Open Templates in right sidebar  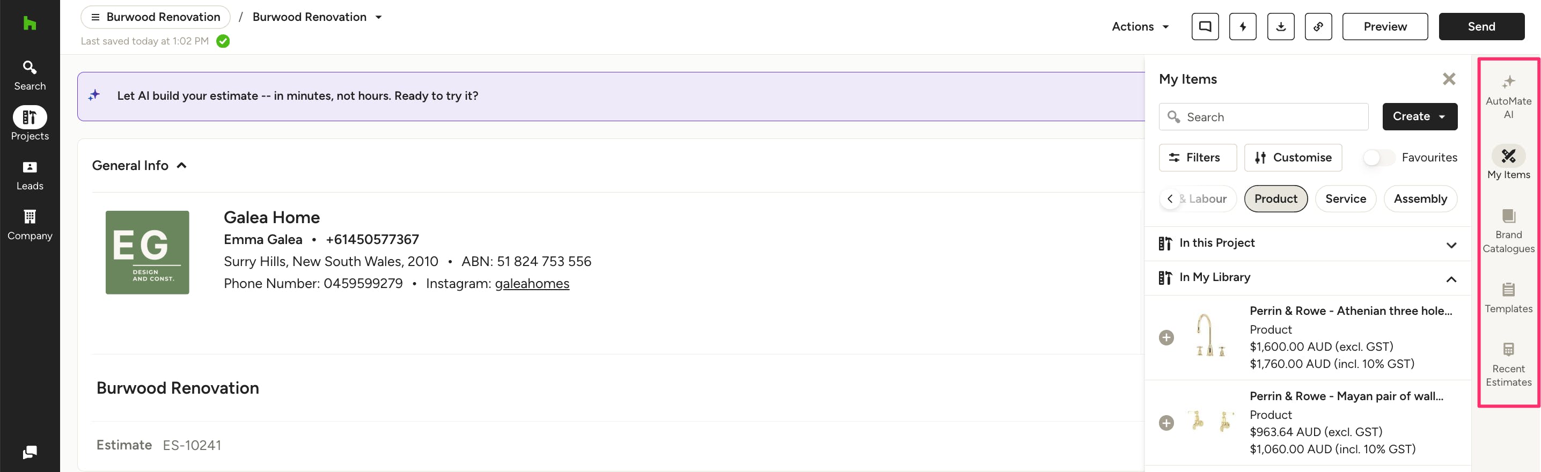[1508, 297]
